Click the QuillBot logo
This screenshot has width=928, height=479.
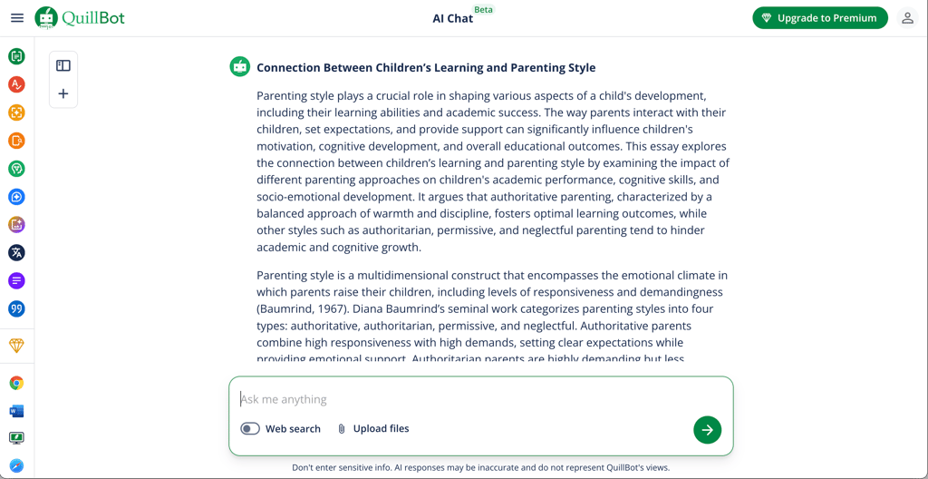pos(80,18)
